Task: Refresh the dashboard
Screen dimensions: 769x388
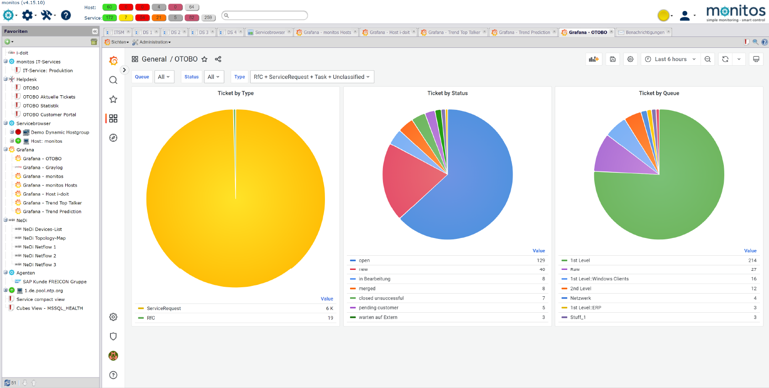Action: pos(725,59)
